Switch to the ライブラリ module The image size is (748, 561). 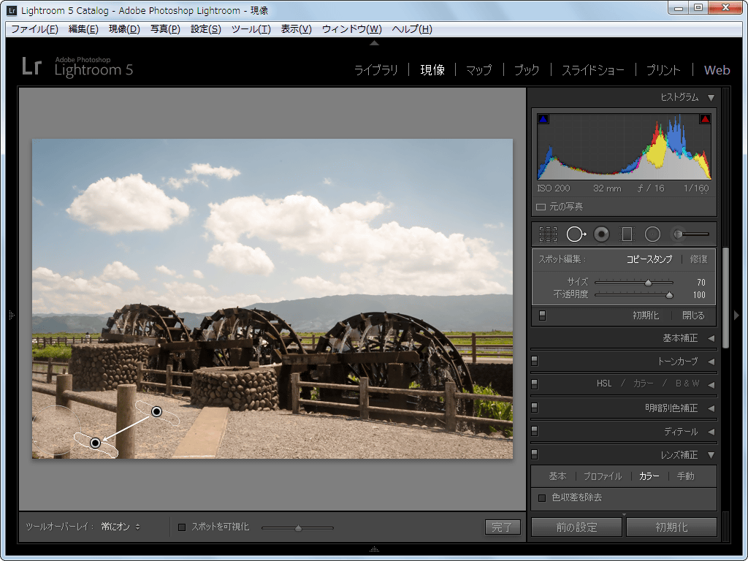tap(376, 70)
